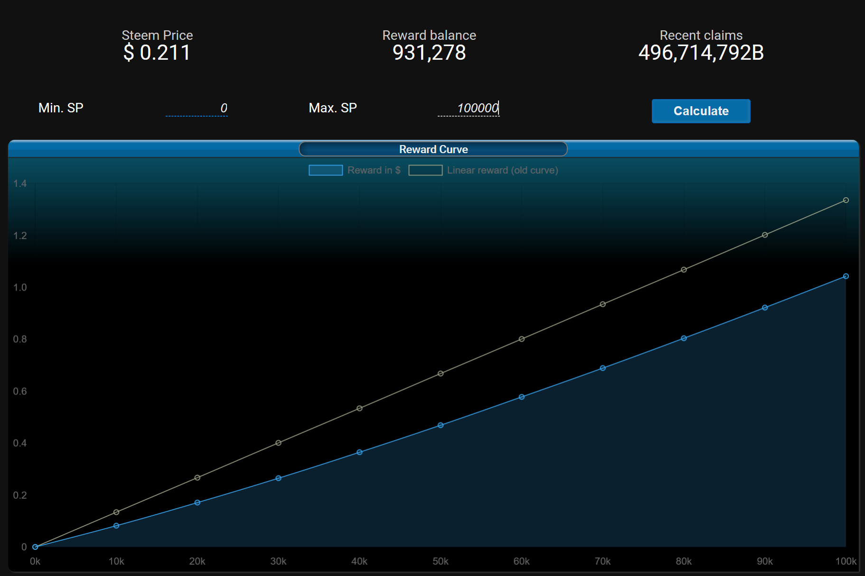Select the blue data point at 10k

(116, 526)
